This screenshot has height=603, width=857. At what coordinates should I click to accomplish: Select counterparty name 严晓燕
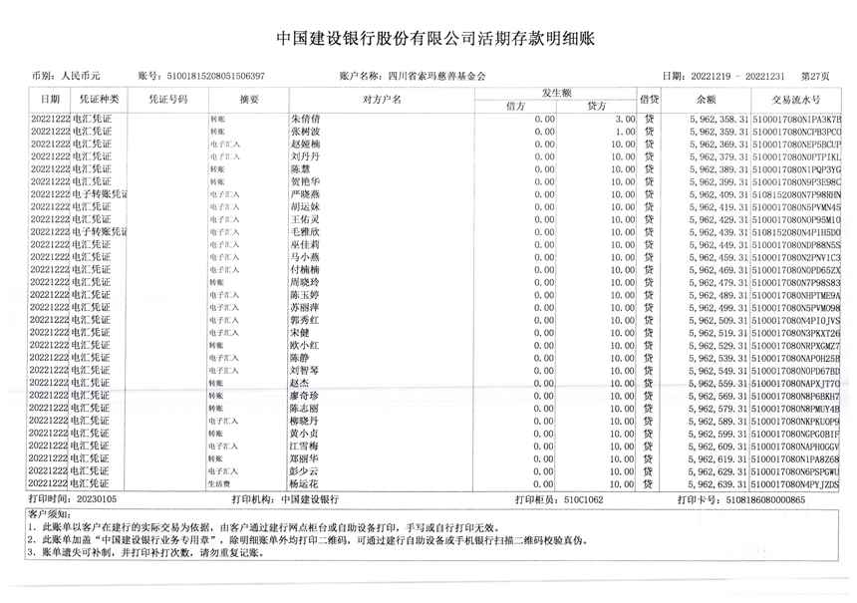[x=305, y=194]
